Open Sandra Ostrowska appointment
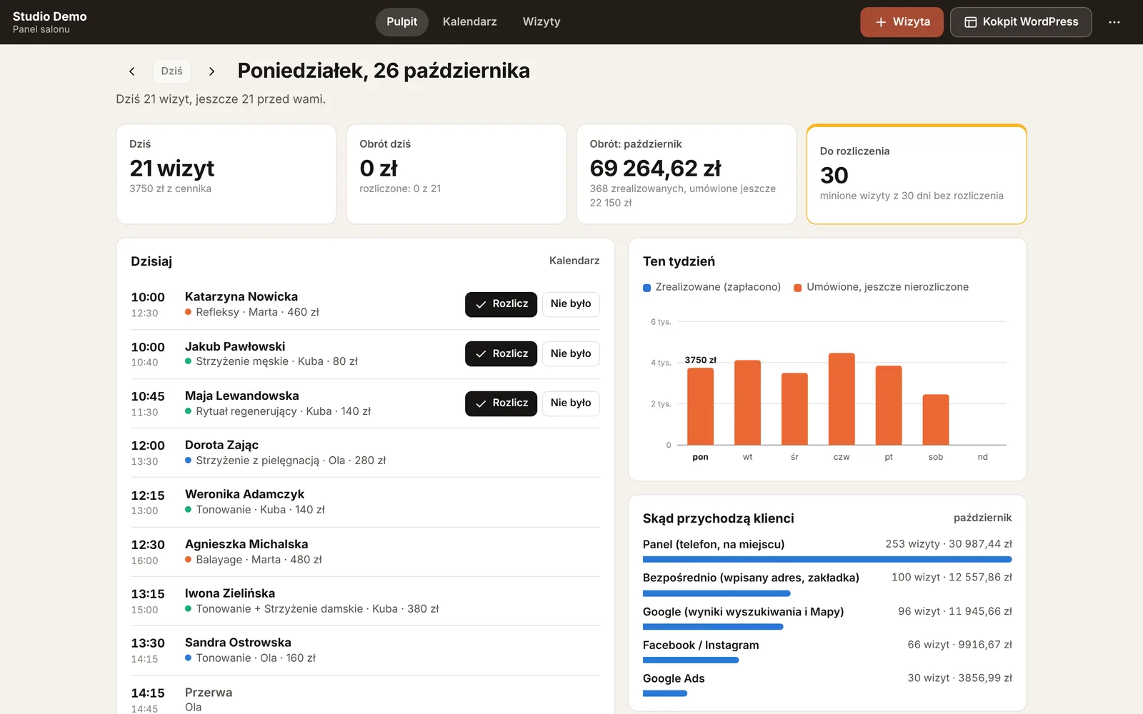This screenshot has height=714, width=1143. click(x=365, y=650)
